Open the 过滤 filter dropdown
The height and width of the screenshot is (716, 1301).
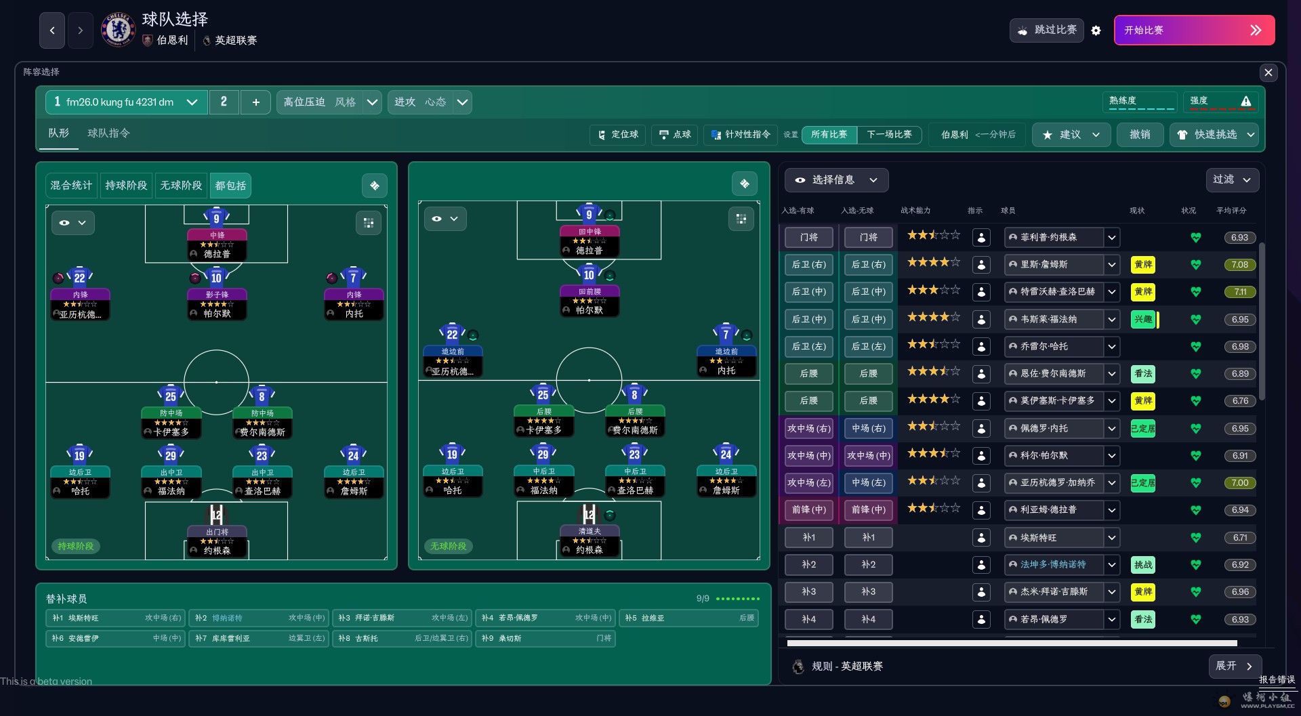(x=1231, y=180)
